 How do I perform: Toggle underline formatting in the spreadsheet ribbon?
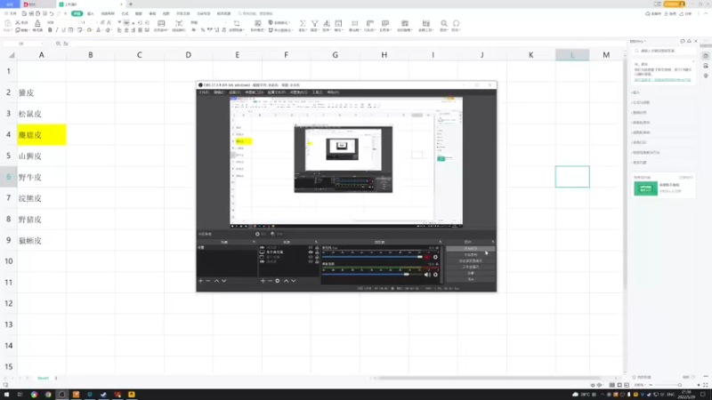tap(63, 30)
